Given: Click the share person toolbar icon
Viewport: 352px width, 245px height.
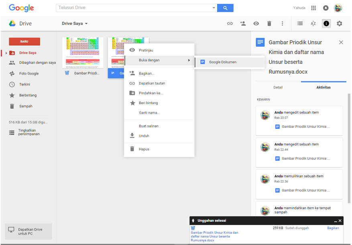Looking at the screenshot, I should tap(243, 23).
